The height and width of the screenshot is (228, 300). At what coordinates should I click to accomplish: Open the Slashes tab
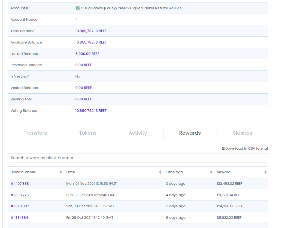[x=242, y=133]
